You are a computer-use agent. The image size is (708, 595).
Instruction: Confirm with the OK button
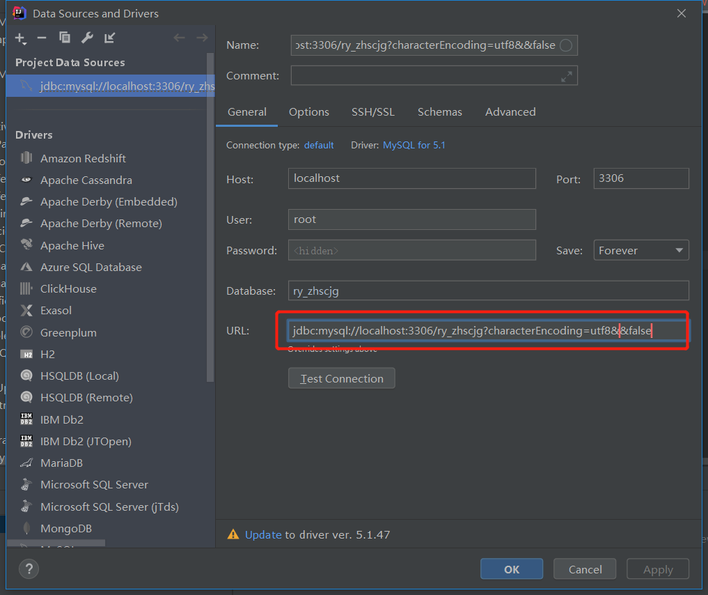coord(512,569)
